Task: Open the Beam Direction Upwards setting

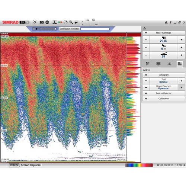Action: (164, 87)
